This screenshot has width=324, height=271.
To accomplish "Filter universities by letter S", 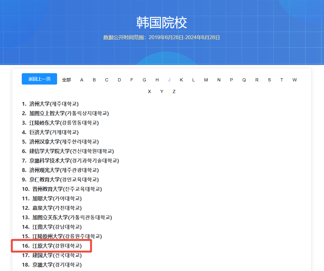I will [x=269, y=80].
